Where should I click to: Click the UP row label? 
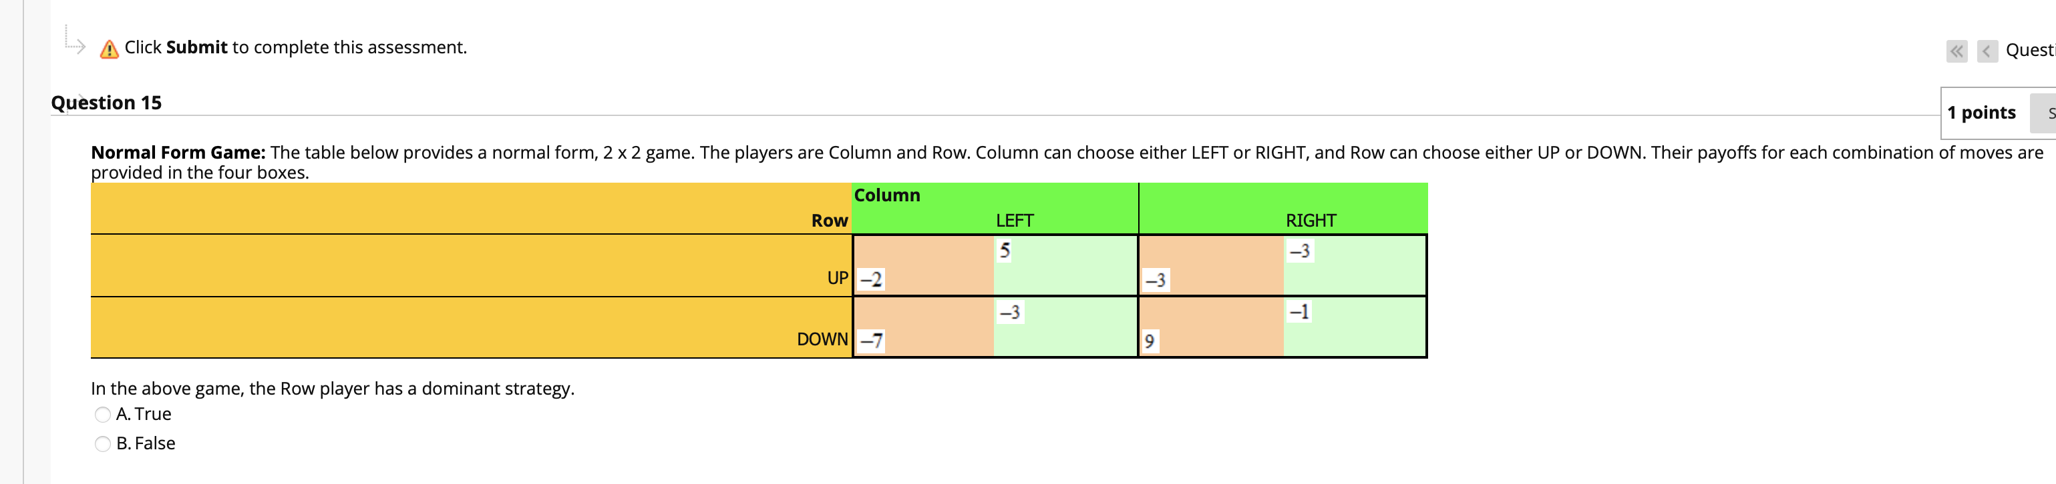tap(837, 278)
